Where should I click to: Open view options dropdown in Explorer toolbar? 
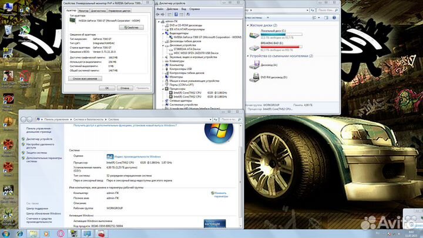[319, 18]
